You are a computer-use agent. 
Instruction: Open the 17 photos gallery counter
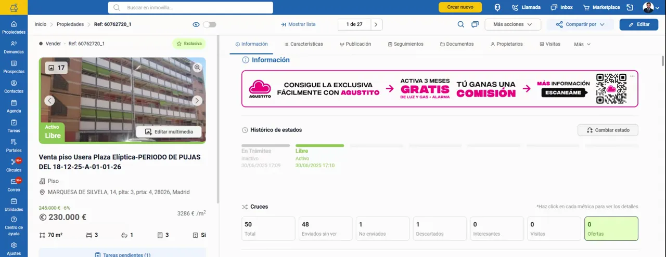point(56,67)
